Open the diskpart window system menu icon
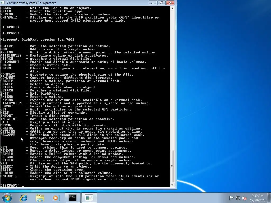The height and width of the screenshot is (203, 271). (x=2, y=3)
